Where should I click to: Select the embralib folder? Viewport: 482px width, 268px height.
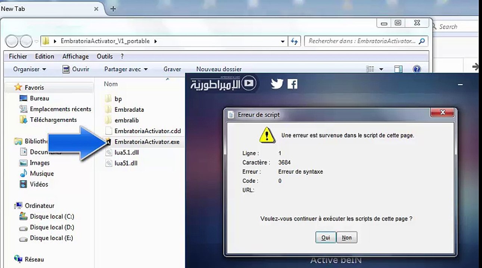coord(127,120)
